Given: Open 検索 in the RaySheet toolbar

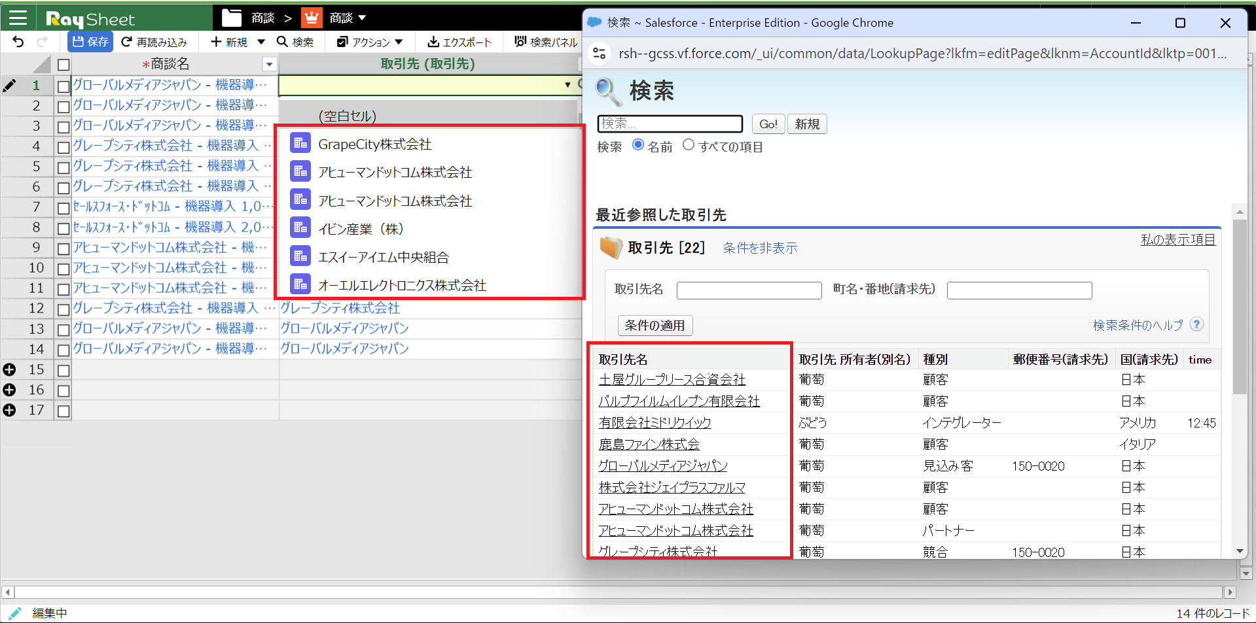Looking at the screenshot, I should (295, 42).
